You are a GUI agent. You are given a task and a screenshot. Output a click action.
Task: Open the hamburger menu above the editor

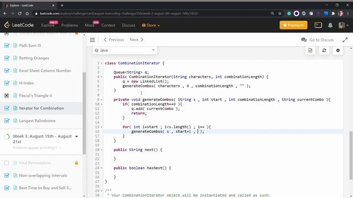[92, 40]
